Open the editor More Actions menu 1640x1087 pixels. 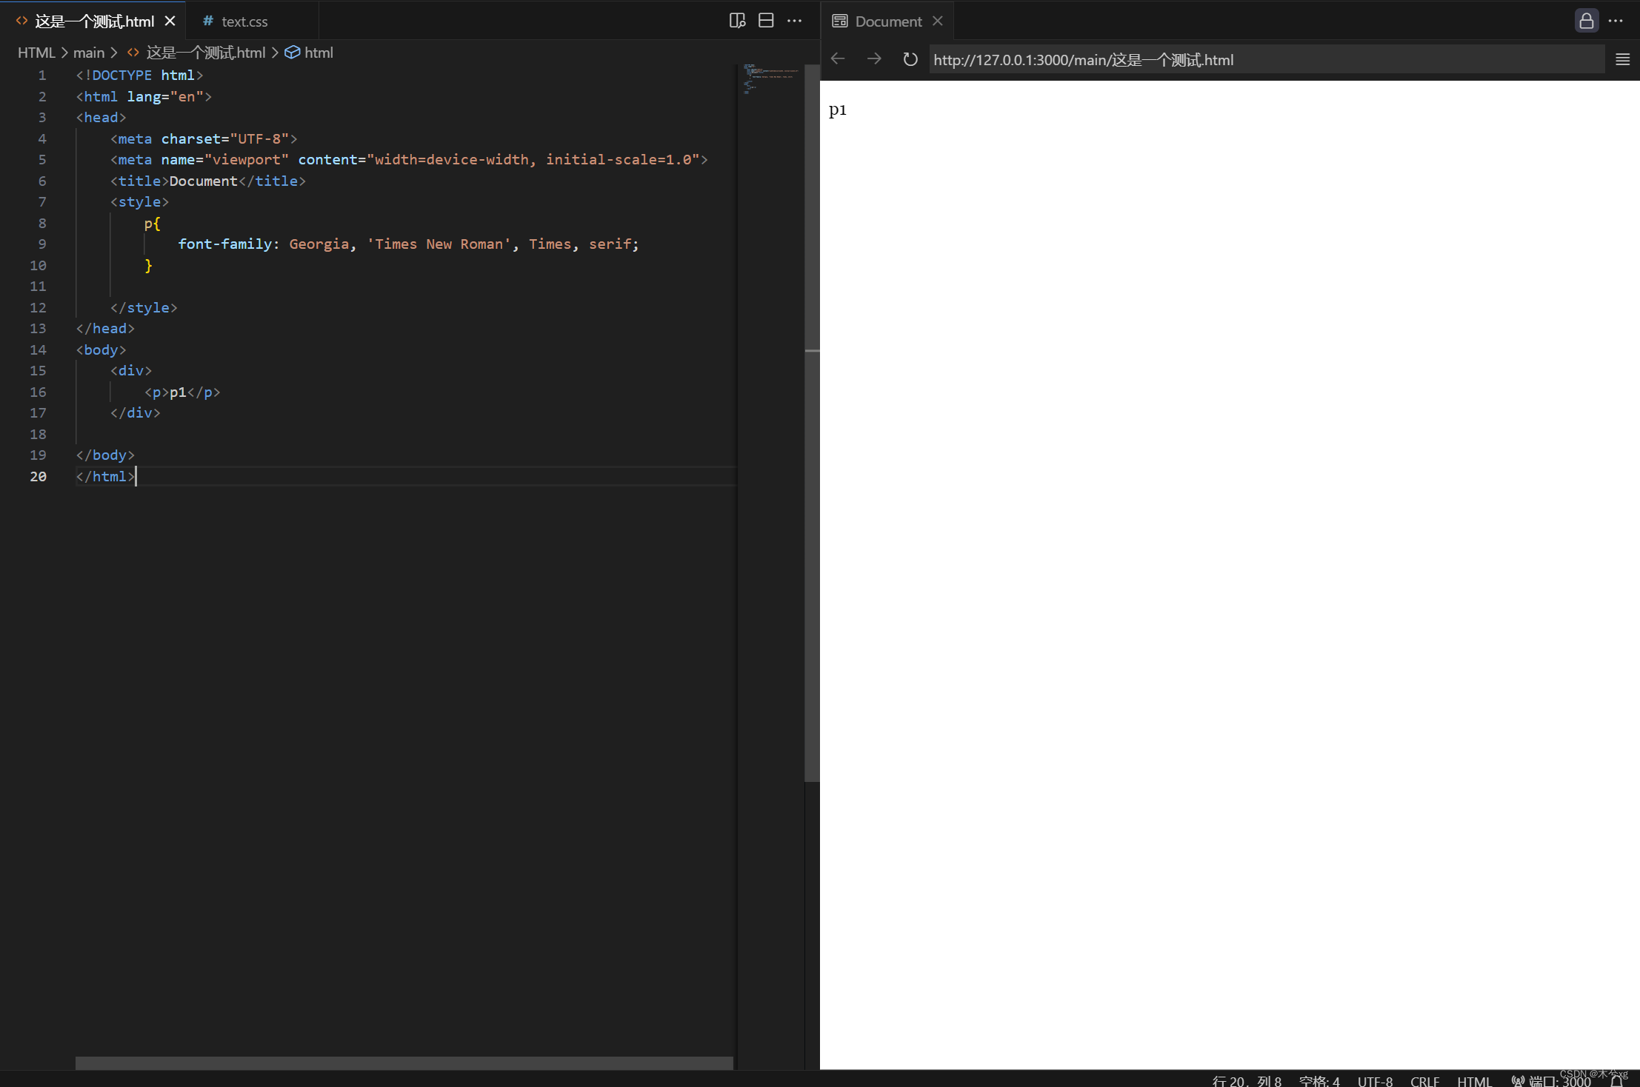[x=796, y=21]
